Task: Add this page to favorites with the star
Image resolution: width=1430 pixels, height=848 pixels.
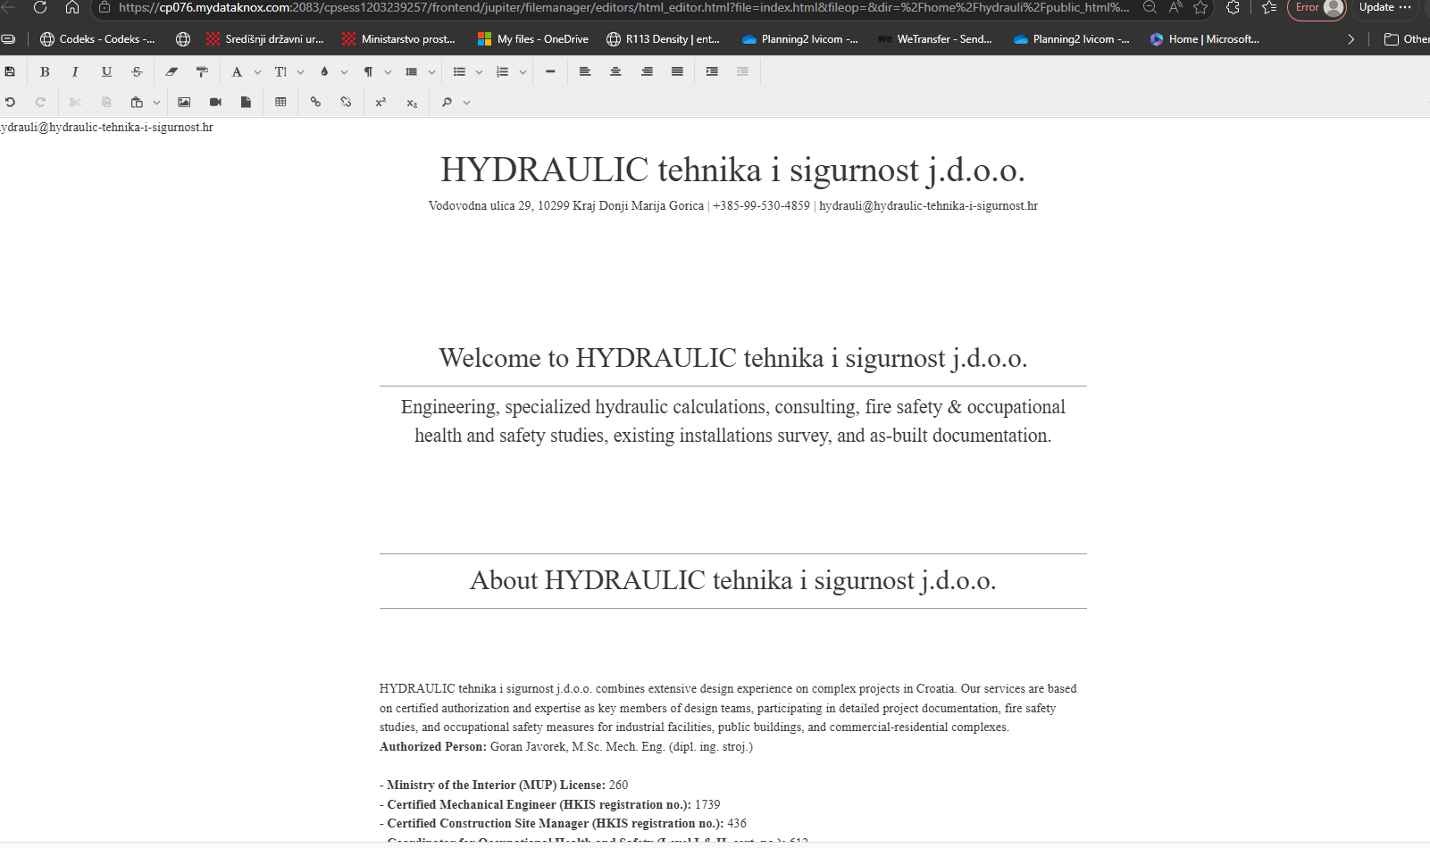Action: tap(1200, 7)
